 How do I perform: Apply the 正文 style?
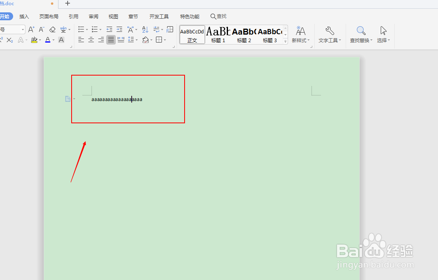point(192,35)
